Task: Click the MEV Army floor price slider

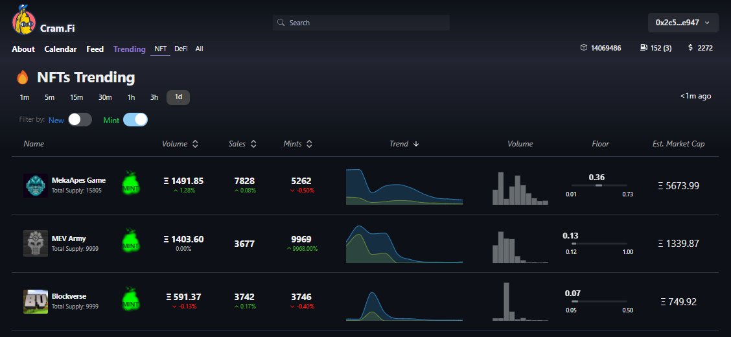Action: tap(599, 243)
